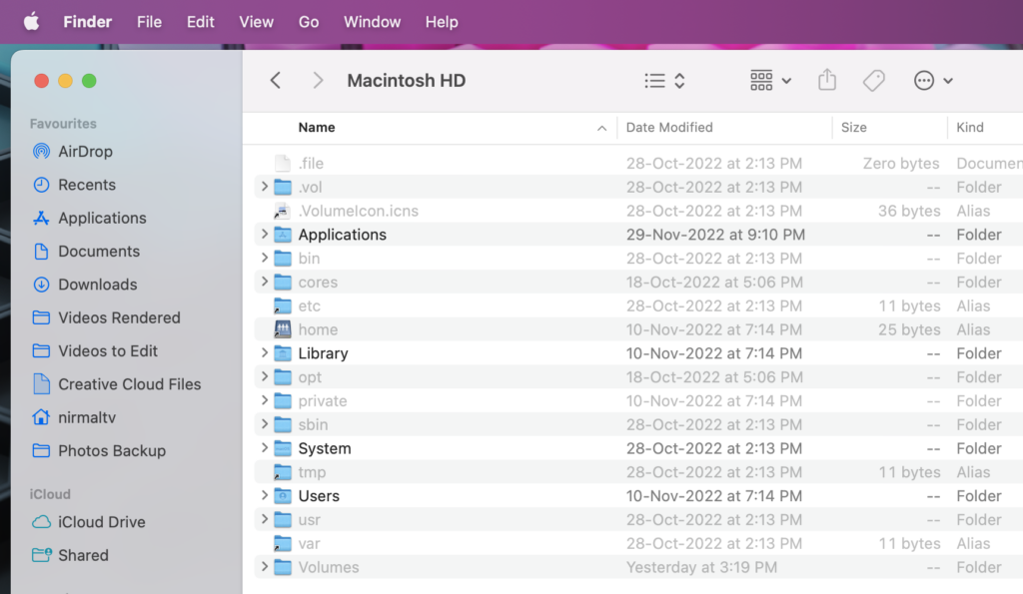Sort by the Name column header

[317, 127]
